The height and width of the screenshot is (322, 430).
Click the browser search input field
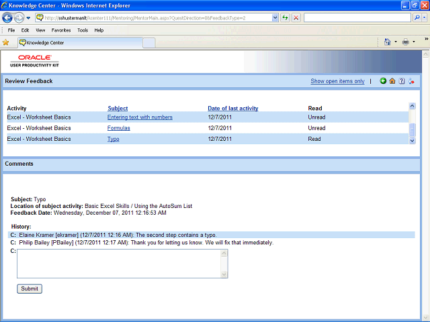(x=357, y=18)
